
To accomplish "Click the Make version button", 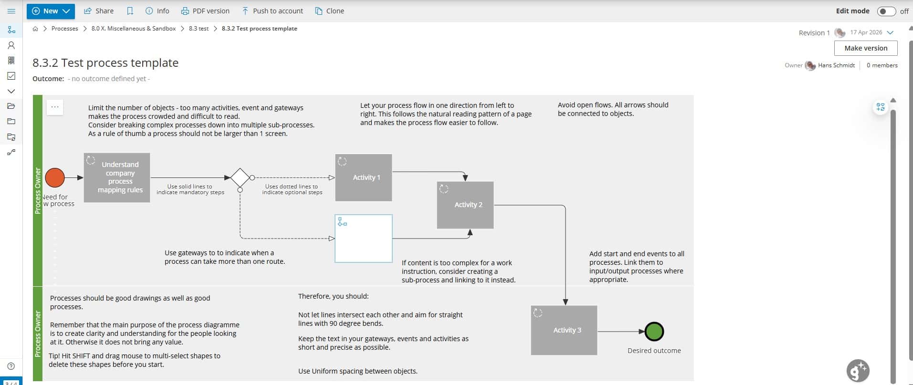I will coord(865,48).
